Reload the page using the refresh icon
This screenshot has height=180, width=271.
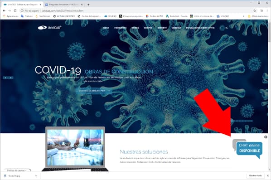pyautogui.click(x=15, y=11)
